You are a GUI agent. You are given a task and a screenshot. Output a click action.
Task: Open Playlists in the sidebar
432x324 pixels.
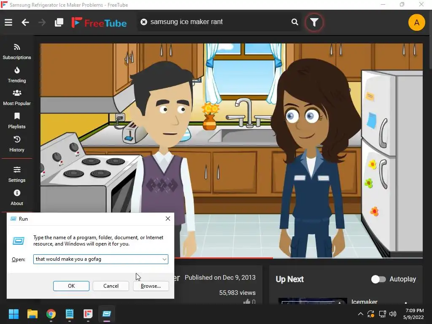[17, 121]
